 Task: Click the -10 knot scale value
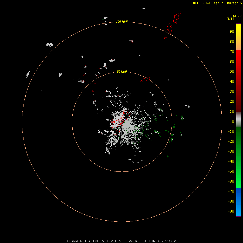pos(231,131)
